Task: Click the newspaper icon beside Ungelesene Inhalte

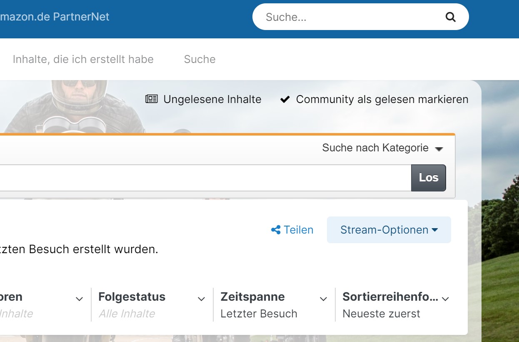Action: (x=152, y=99)
